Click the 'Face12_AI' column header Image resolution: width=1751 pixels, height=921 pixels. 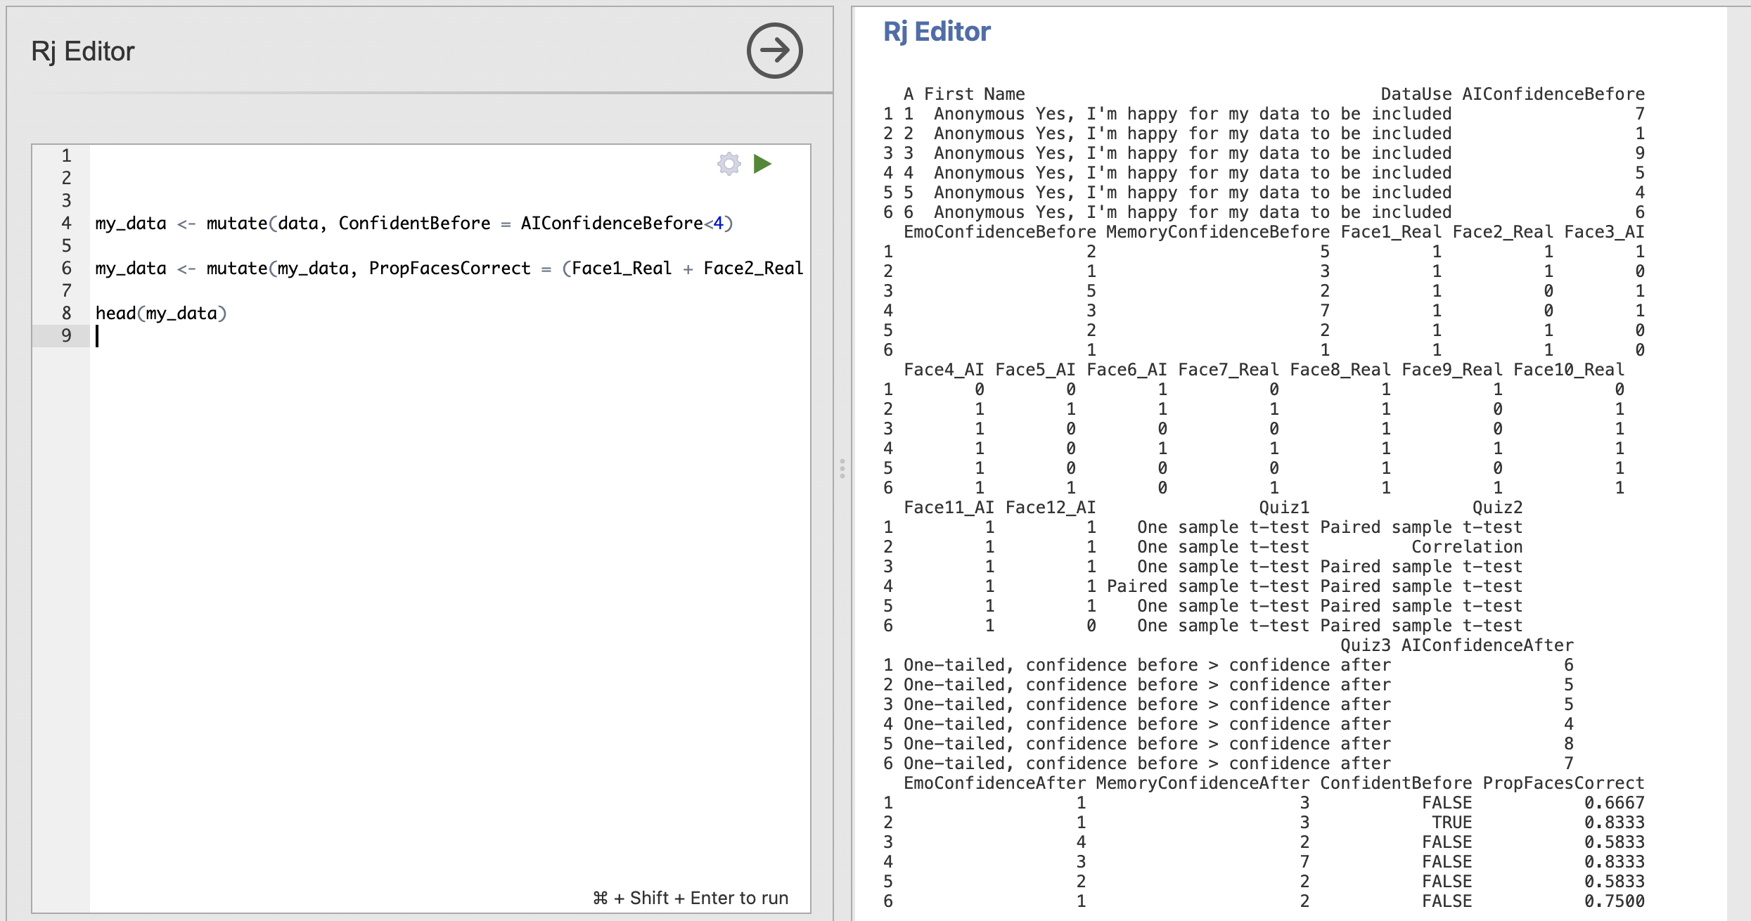coord(1051,508)
